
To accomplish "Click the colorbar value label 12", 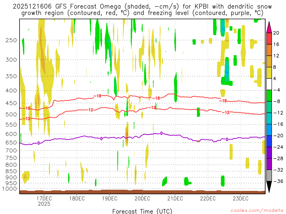I will [x=276, y=56].
